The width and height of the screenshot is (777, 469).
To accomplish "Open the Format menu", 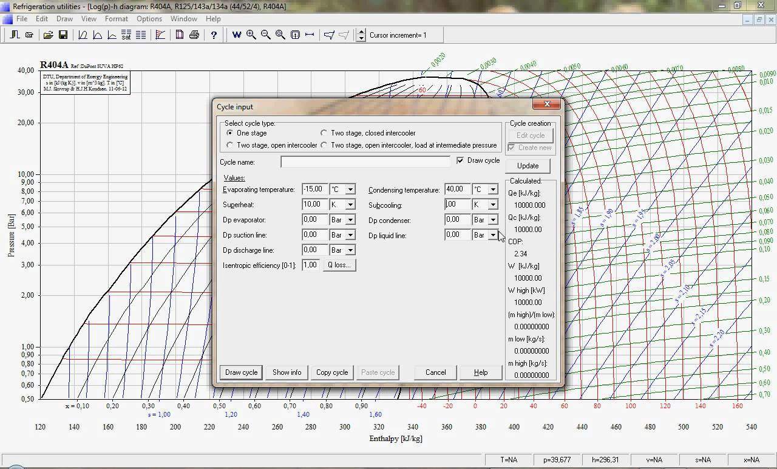I will [116, 19].
